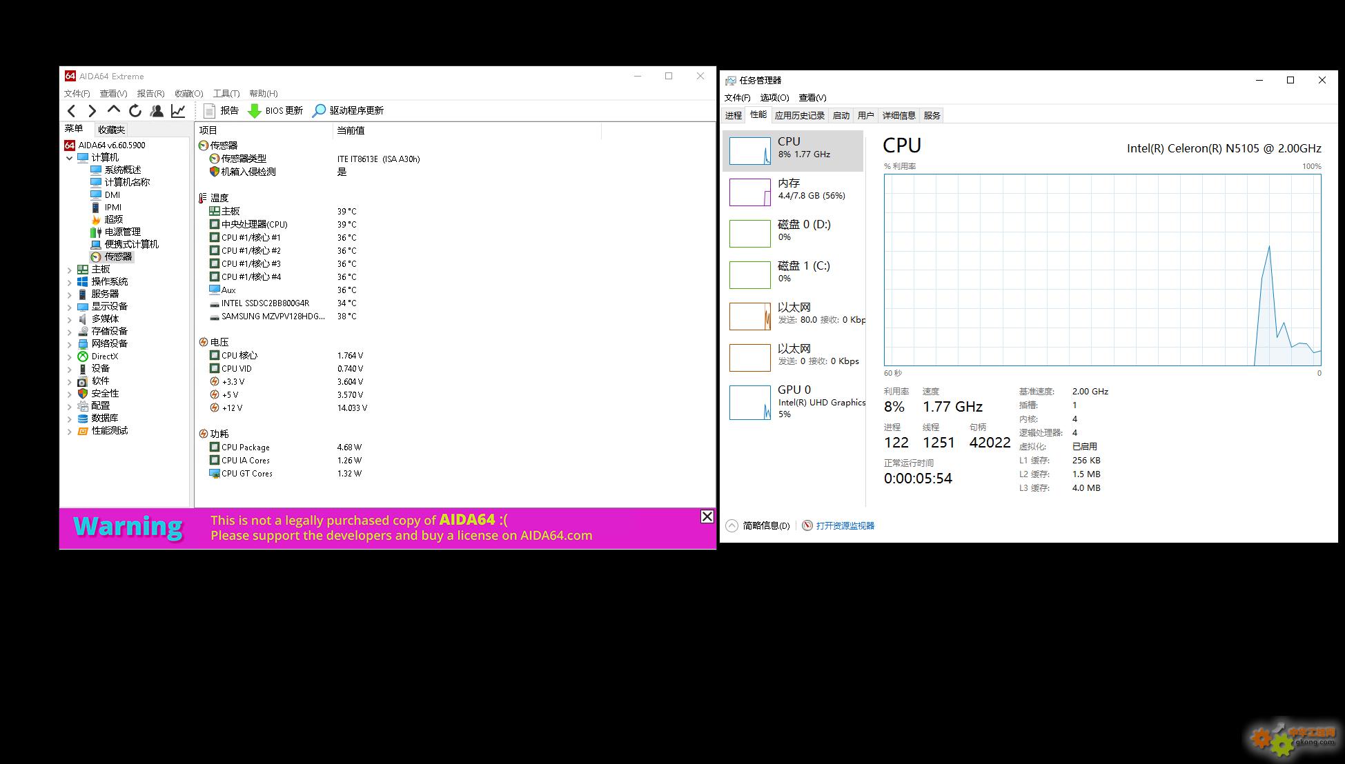Open Task Manager 选项(O) menu

pyautogui.click(x=774, y=97)
